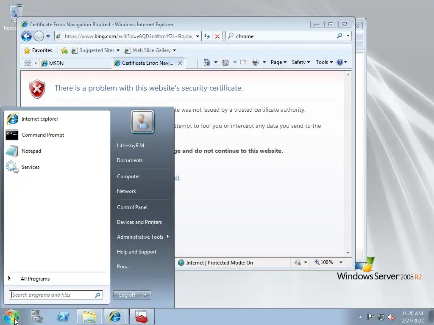Viewport: 434px width, 325px height.
Task: Click the Add to Favorites Bar icon
Action: click(x=64, y=50)
